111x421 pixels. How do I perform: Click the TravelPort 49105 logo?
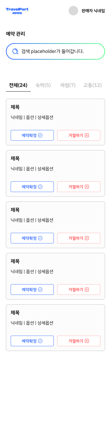click(17, 11)
